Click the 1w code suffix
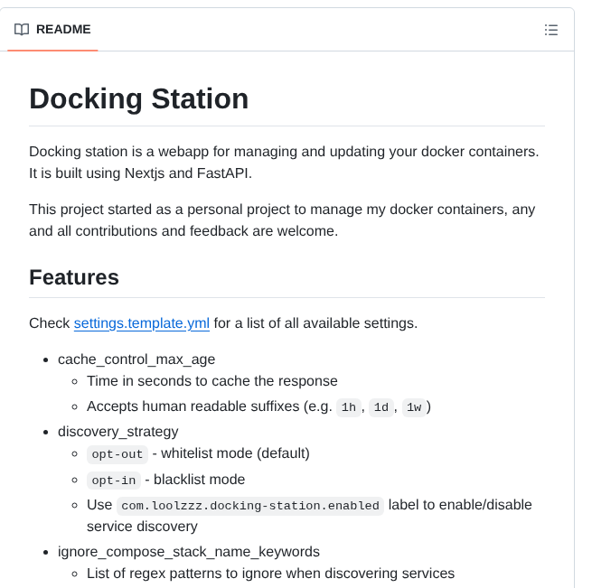The width and height of the screenshot is (592, 588). click(413, 407)
